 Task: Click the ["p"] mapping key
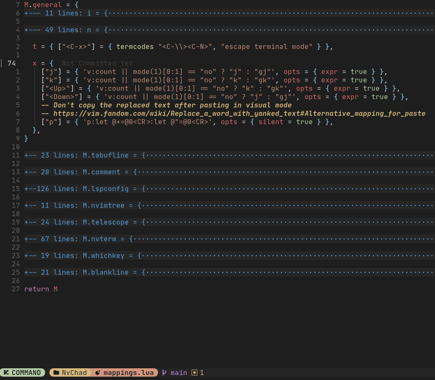point(51,122)
